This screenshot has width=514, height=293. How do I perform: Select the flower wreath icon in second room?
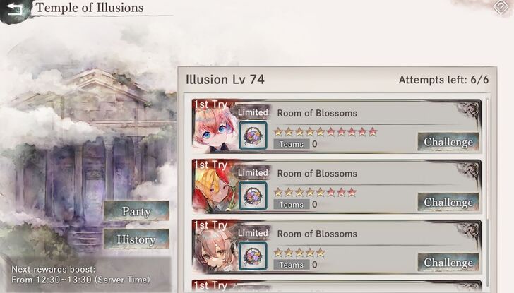pyautogui.click(x=253, y=196)
